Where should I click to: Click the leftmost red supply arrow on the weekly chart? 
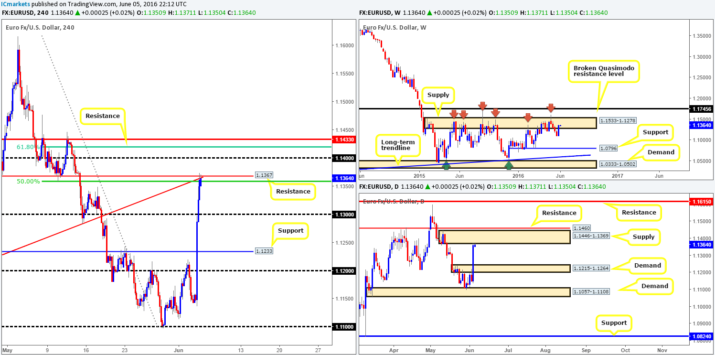[x=454, y=114]
